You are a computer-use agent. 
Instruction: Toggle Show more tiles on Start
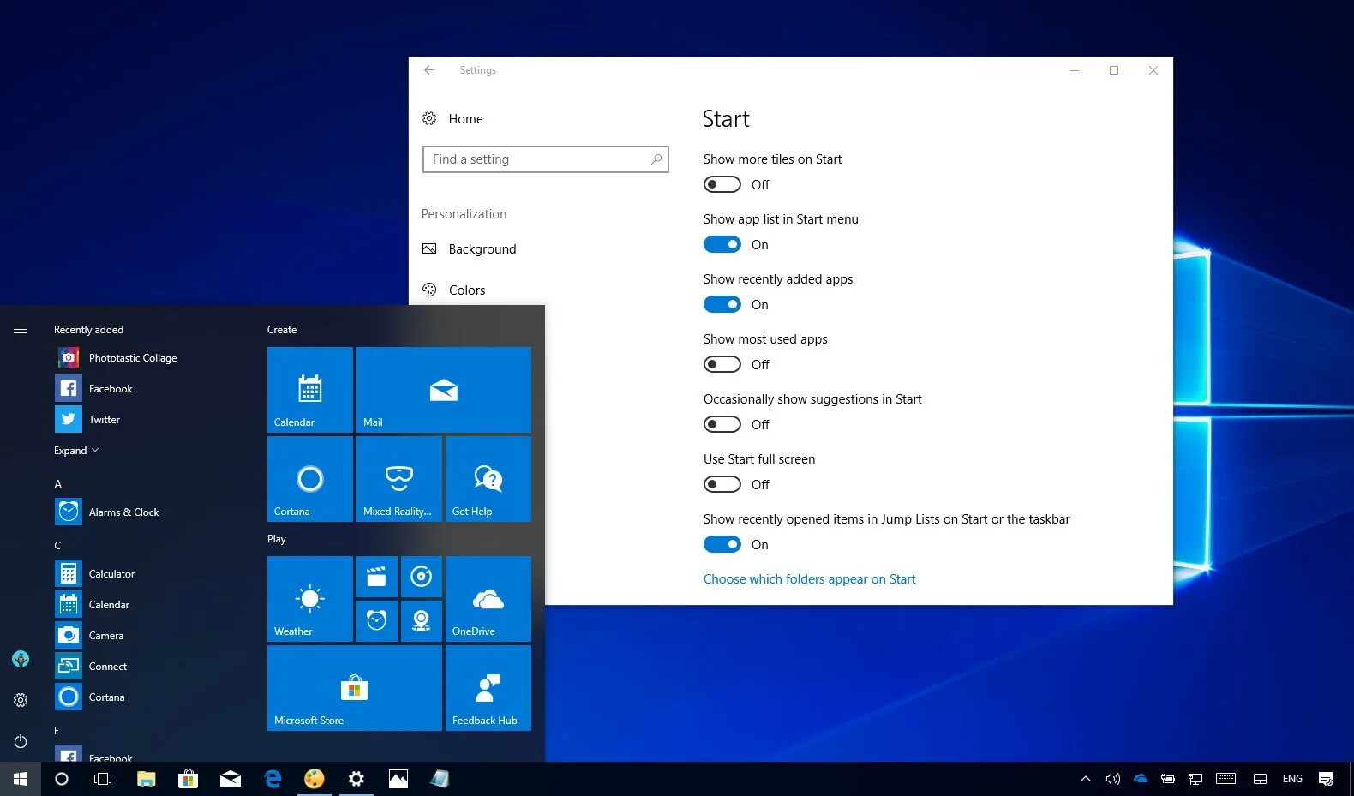[722, 184]
